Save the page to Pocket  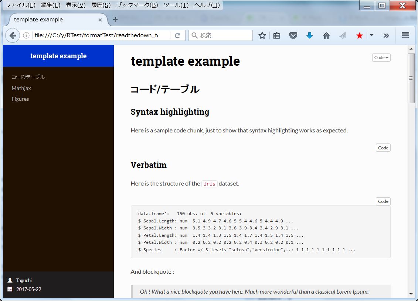click(293, 35)
